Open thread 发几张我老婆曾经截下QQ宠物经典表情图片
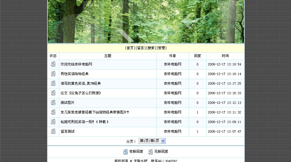The image size is (291, 162). click(x=95, y=112)
